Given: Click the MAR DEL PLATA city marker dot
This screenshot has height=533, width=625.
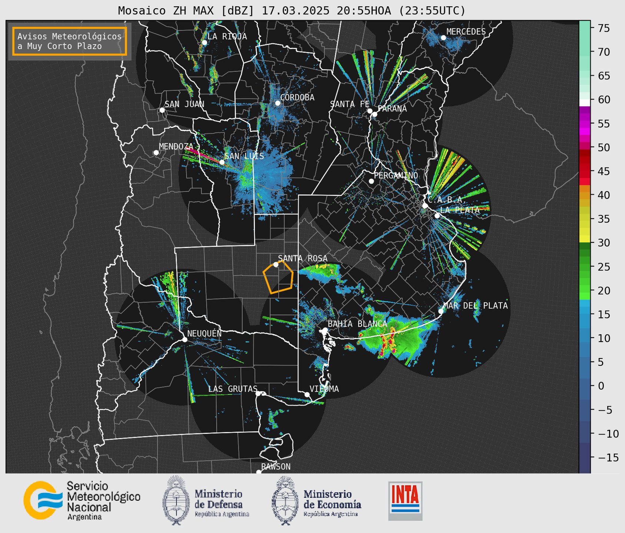Looking at the screenshot, I should coord(441,311).
